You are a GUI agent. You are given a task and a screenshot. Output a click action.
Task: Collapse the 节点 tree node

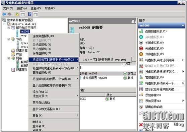click(9, 39)
